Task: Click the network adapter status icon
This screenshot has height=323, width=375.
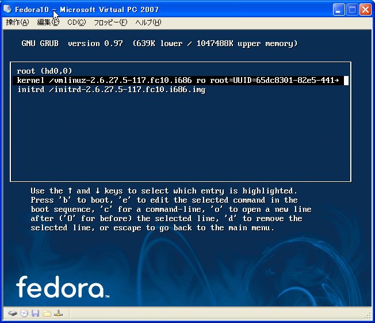Action: (x=58, y=313)
